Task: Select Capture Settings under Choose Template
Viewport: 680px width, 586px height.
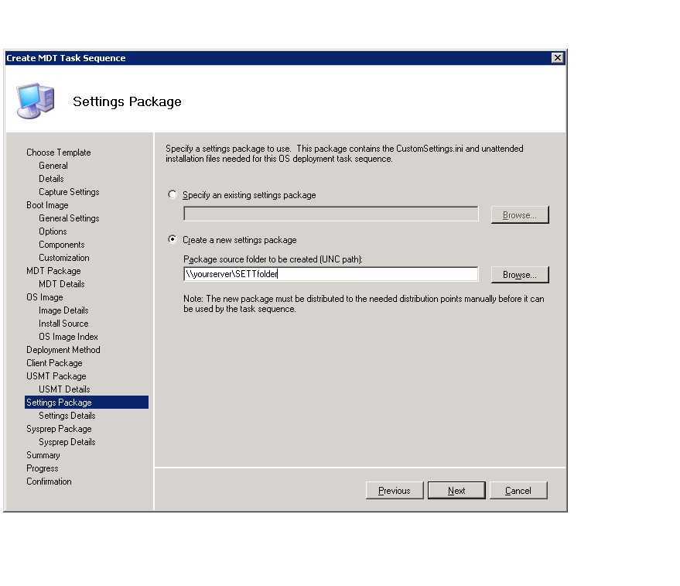Action: (69, 192)
